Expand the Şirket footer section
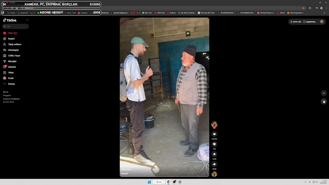Screen dimensions: 329x185 click(6, 92)
